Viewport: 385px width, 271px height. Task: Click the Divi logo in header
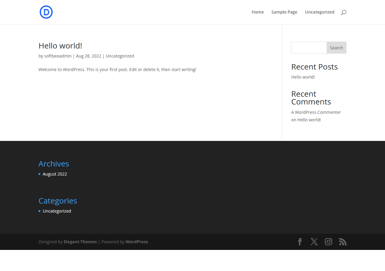(46, 12)
